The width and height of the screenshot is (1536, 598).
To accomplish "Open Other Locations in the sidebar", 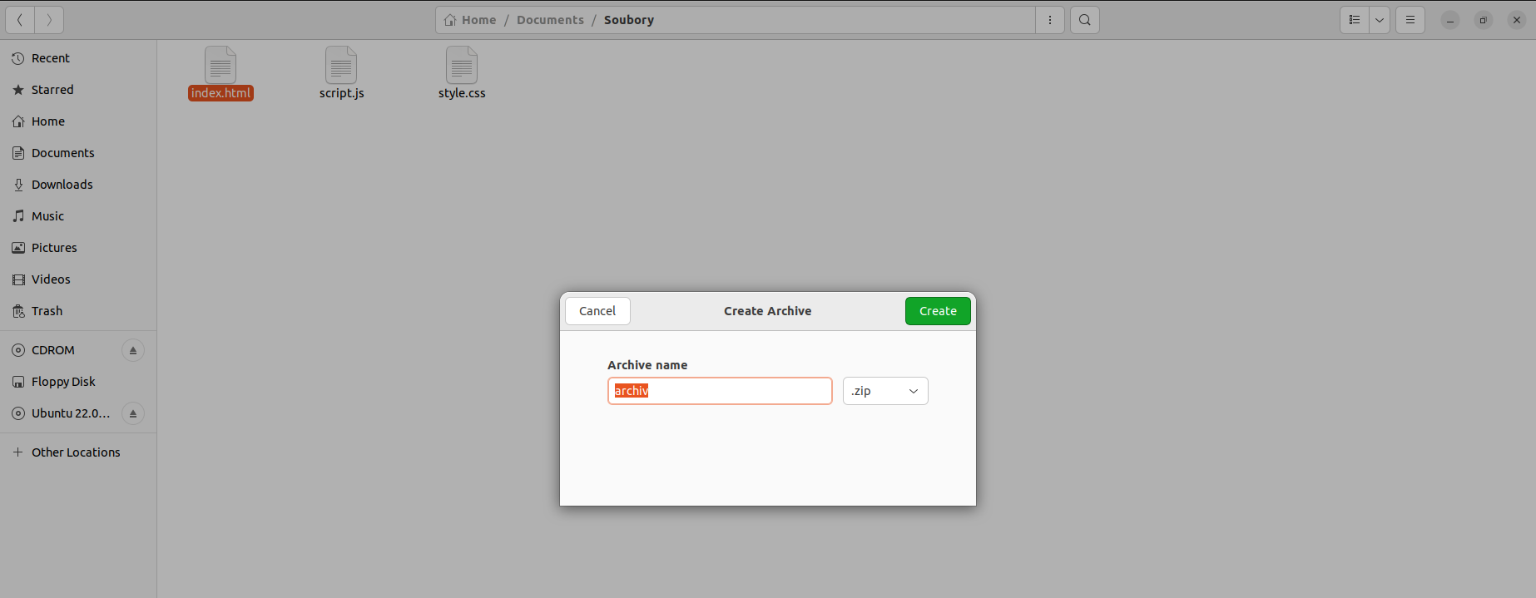I will [78, 452].
